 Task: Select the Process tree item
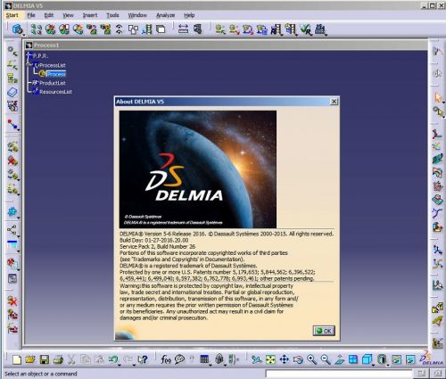pyautogui.click(x=56, y=74)
